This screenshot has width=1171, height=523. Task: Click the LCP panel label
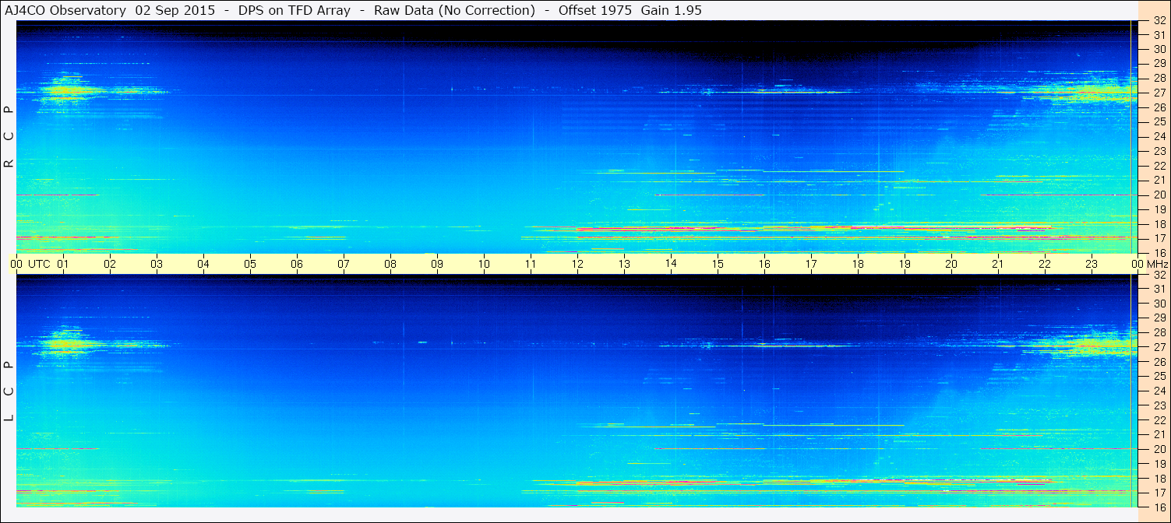pos(9,391)
